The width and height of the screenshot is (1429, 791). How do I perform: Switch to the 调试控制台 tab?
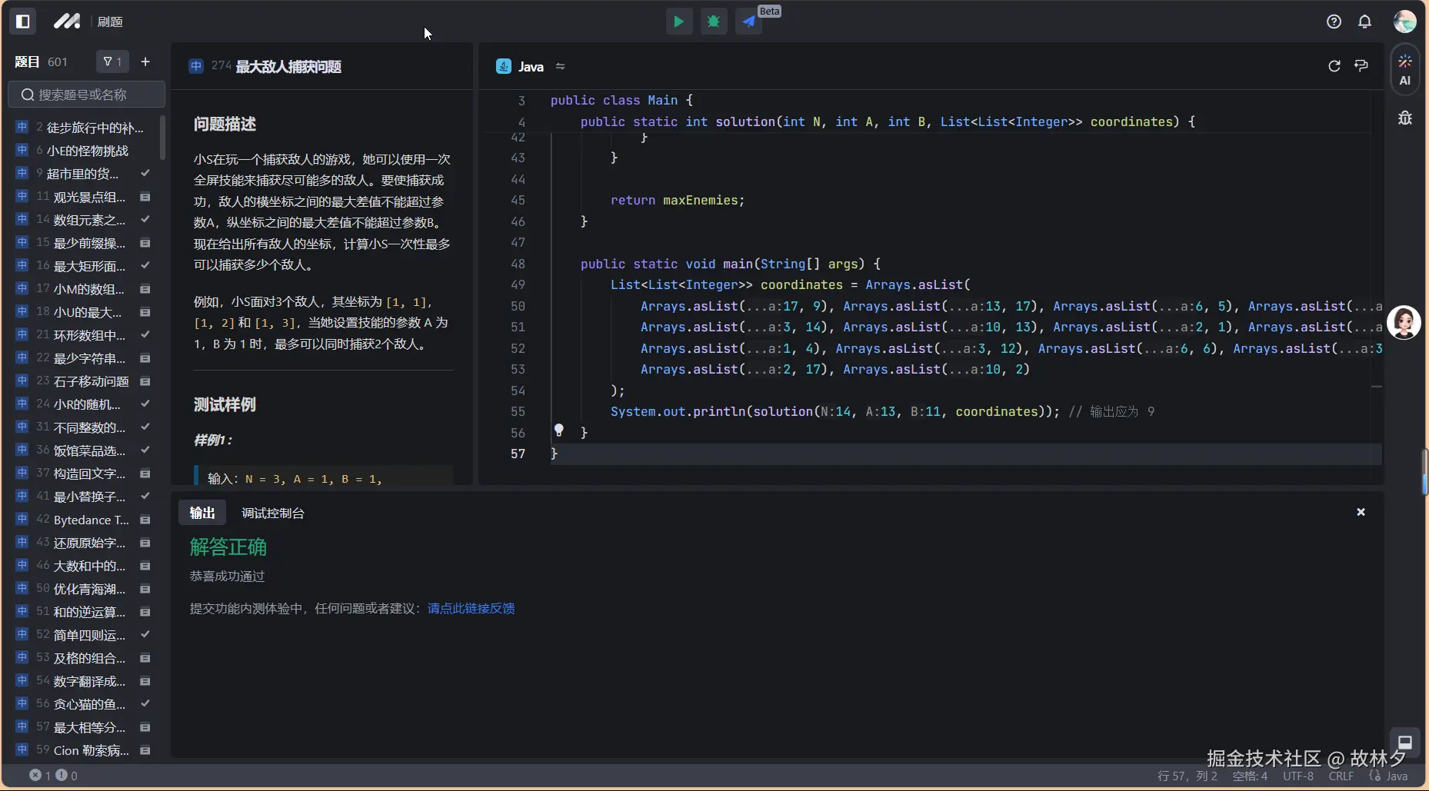[272, 513]
